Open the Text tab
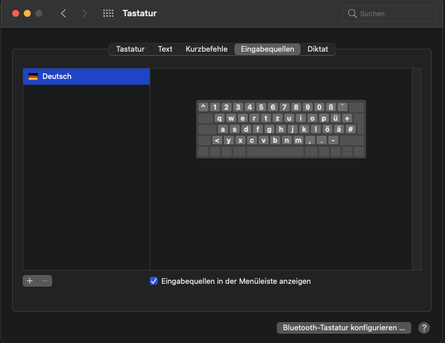445x343 pixels. 165,49
